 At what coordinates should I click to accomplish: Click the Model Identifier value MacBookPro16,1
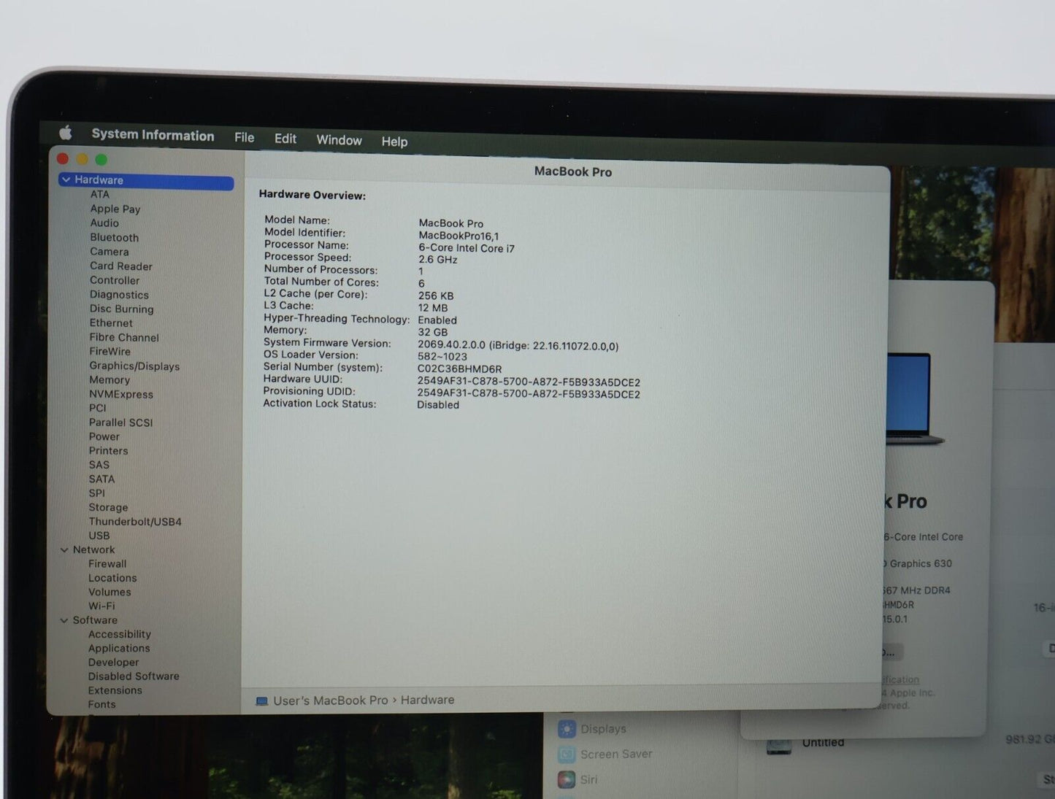click(459, 236)
